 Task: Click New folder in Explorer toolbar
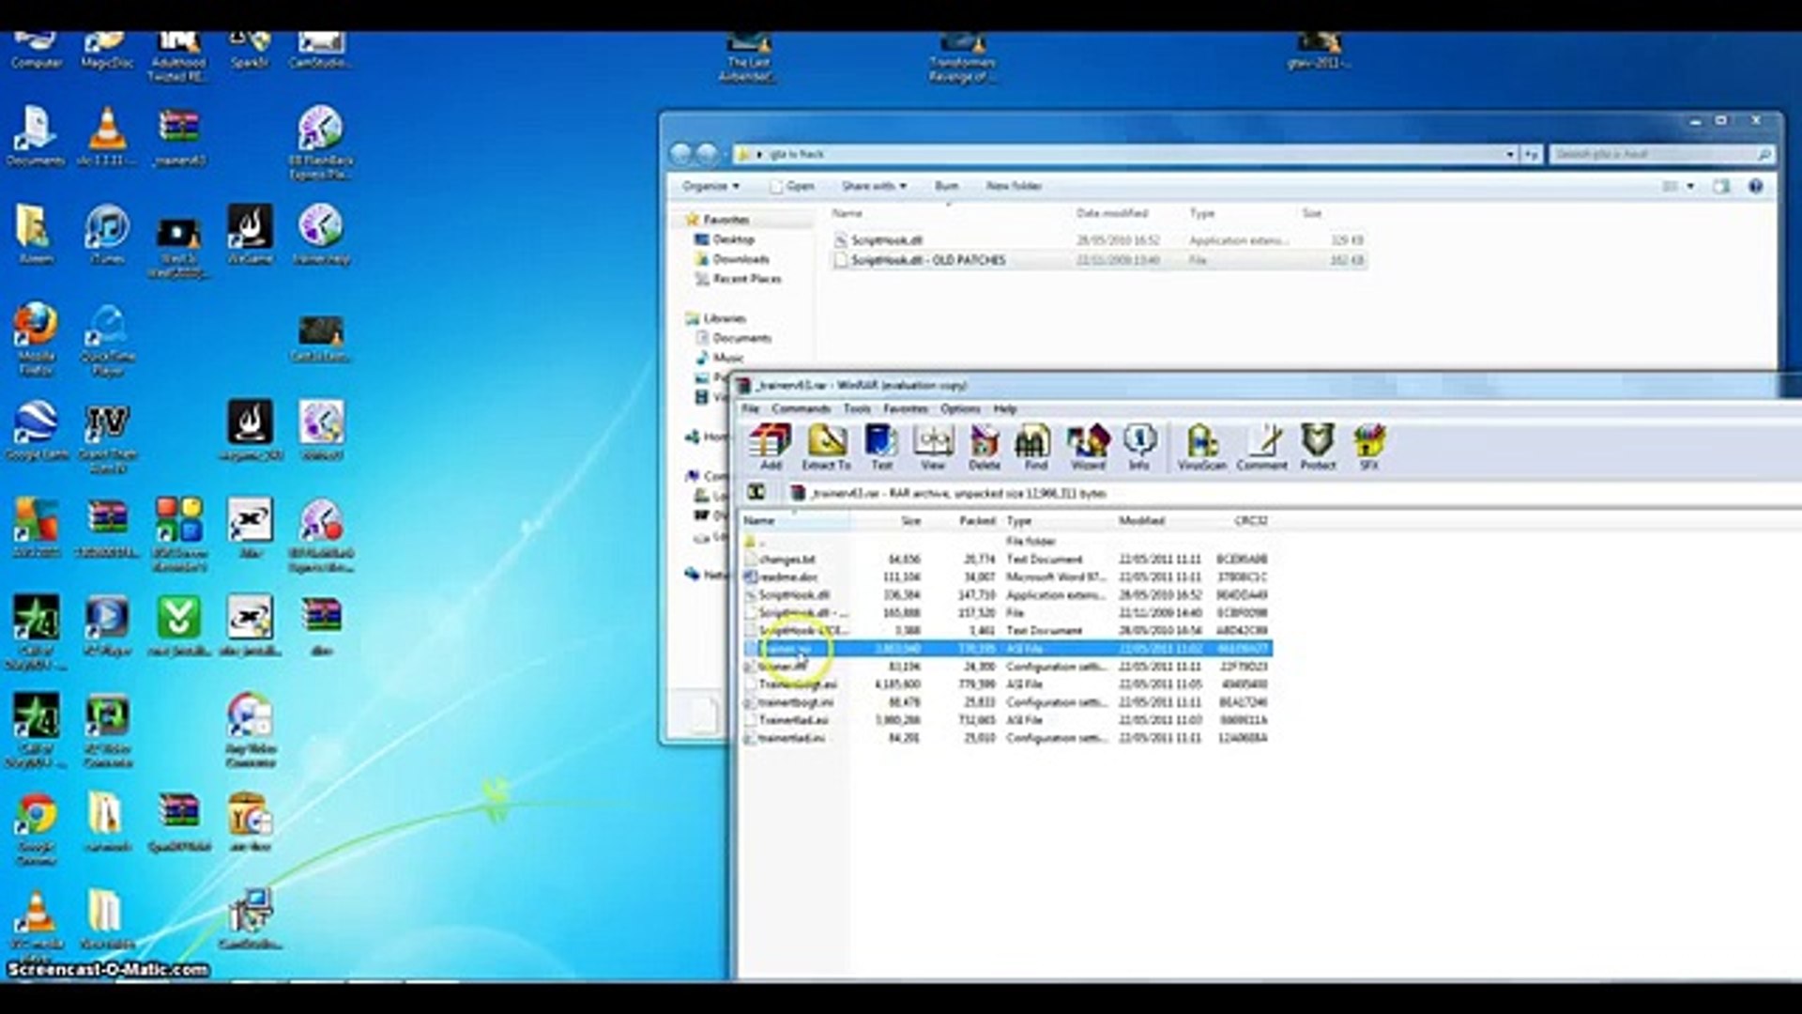tap(1014, 186)
